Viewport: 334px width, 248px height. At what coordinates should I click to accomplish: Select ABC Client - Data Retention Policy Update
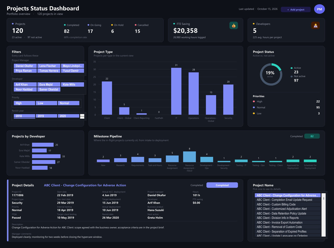288,213
